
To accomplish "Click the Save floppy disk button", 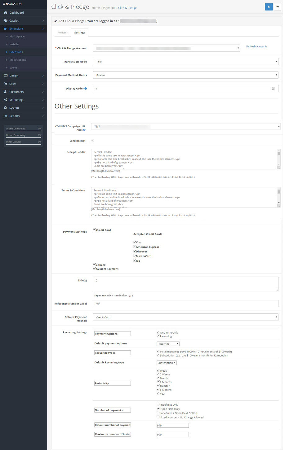I will tap(269, 7).
